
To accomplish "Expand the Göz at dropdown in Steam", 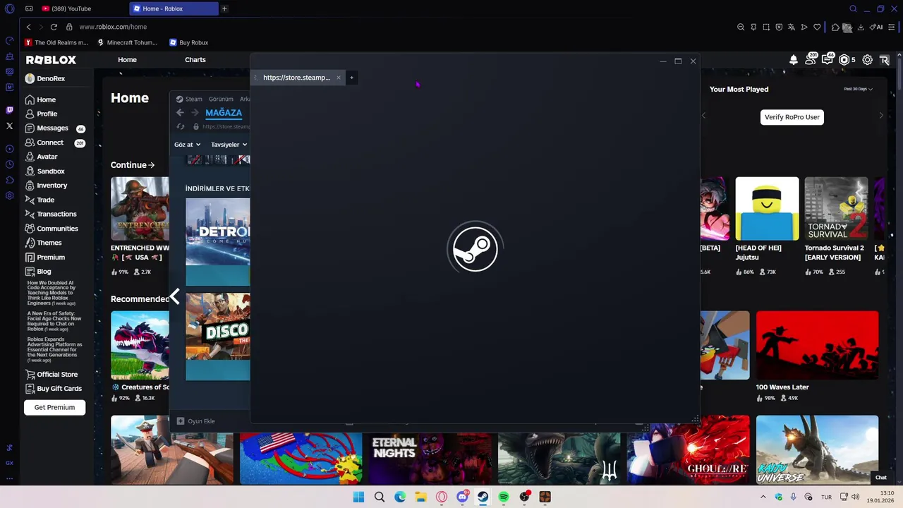I will point(187,145).
